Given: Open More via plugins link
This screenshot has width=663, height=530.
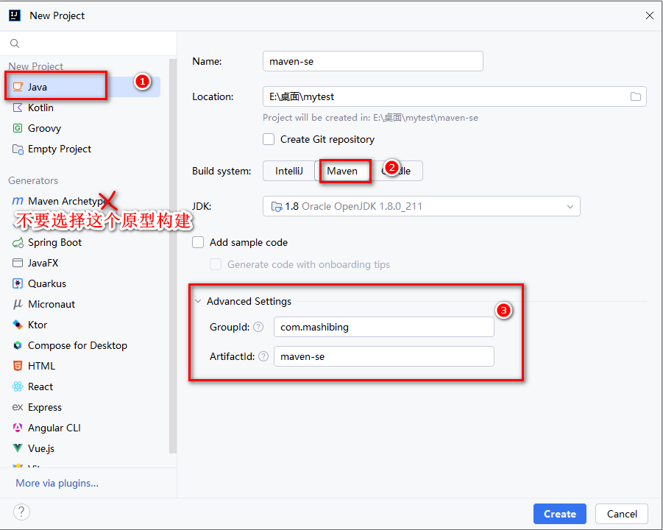Looking at the screenshot, I should tap(57, 483).
